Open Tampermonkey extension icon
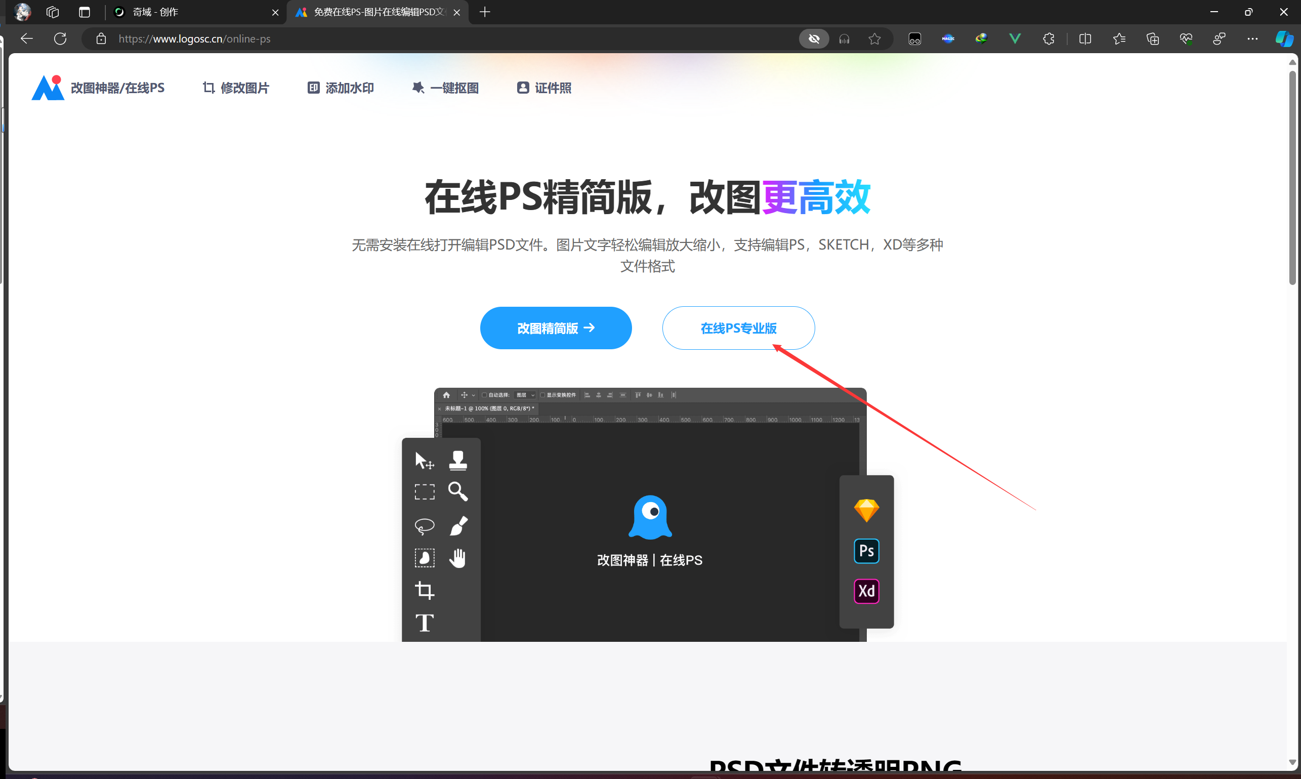 pos(914,39)
